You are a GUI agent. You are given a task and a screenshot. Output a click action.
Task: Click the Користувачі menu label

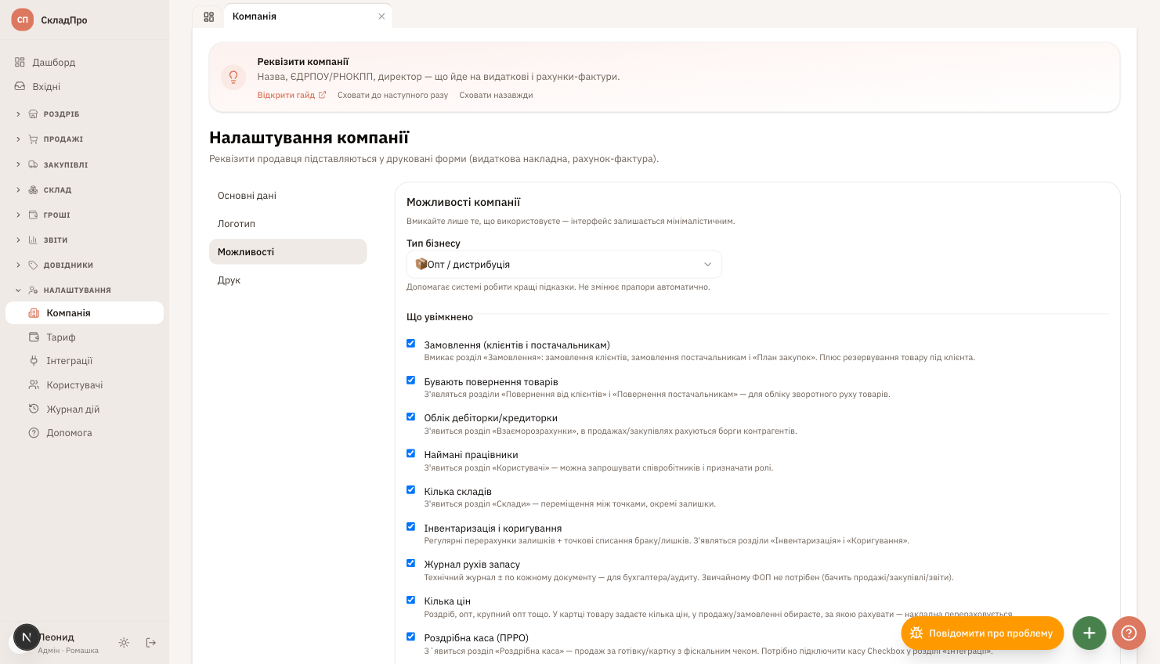pos(74,385)
